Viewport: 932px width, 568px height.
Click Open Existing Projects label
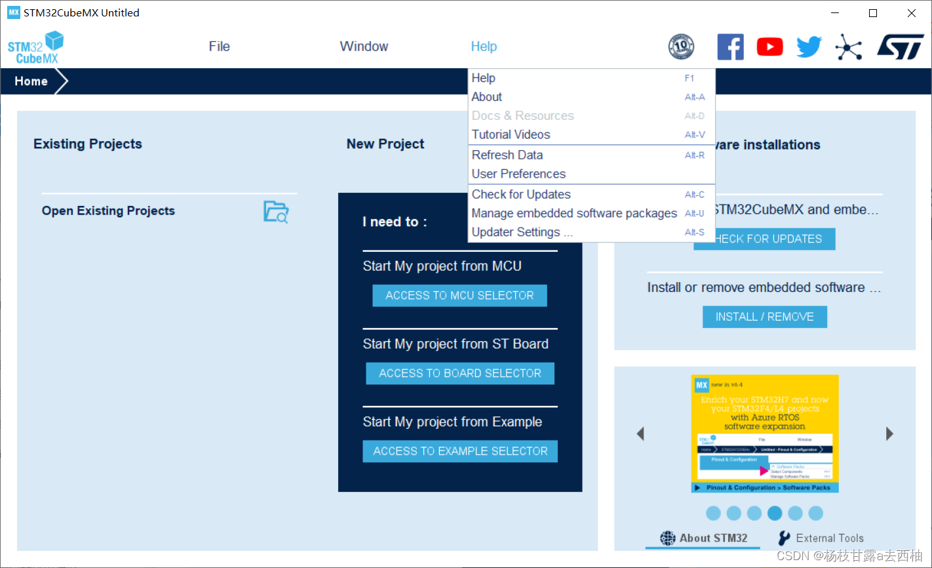coord(108,211)
